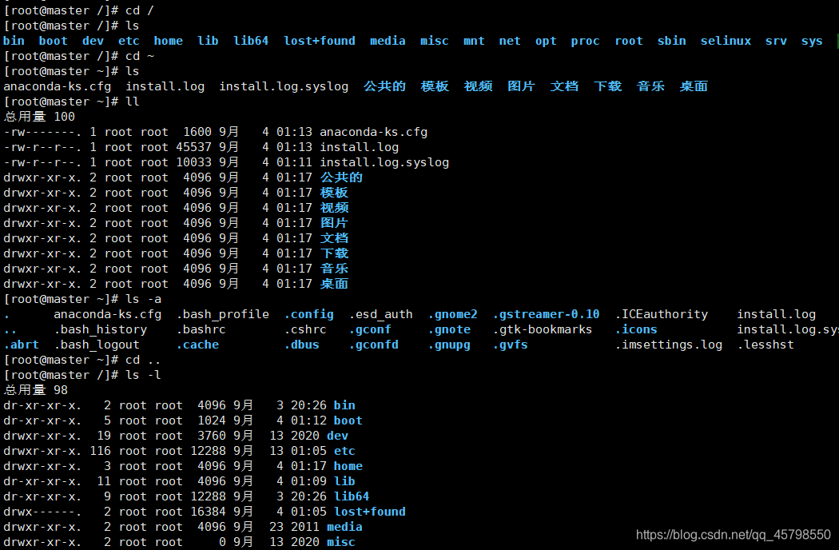
Task: Select the '01:11' timestamp
Action: (294, 161)
